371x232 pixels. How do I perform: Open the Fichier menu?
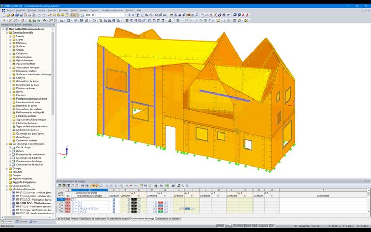click(x=10, y=10)
